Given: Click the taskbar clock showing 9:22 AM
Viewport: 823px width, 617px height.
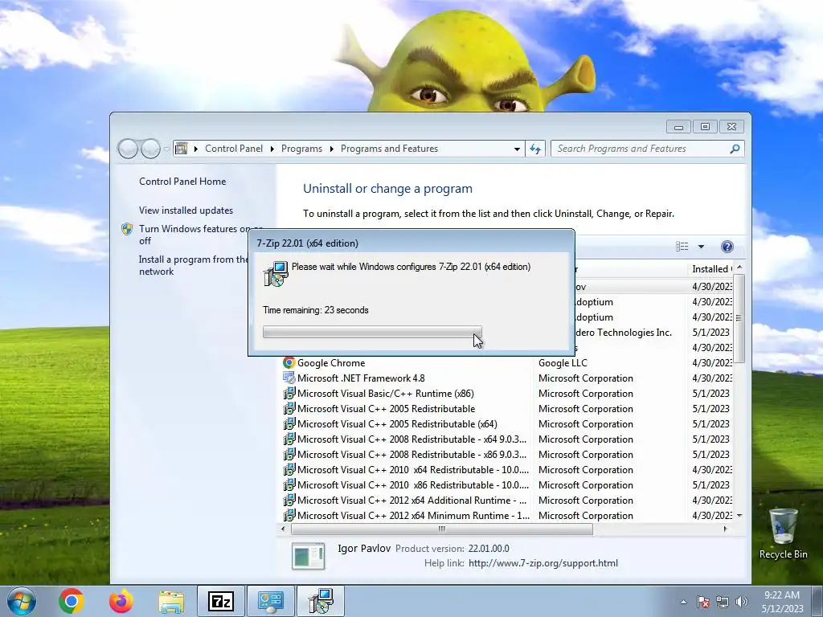Looking at the screenshot, I should click(782, 602).
